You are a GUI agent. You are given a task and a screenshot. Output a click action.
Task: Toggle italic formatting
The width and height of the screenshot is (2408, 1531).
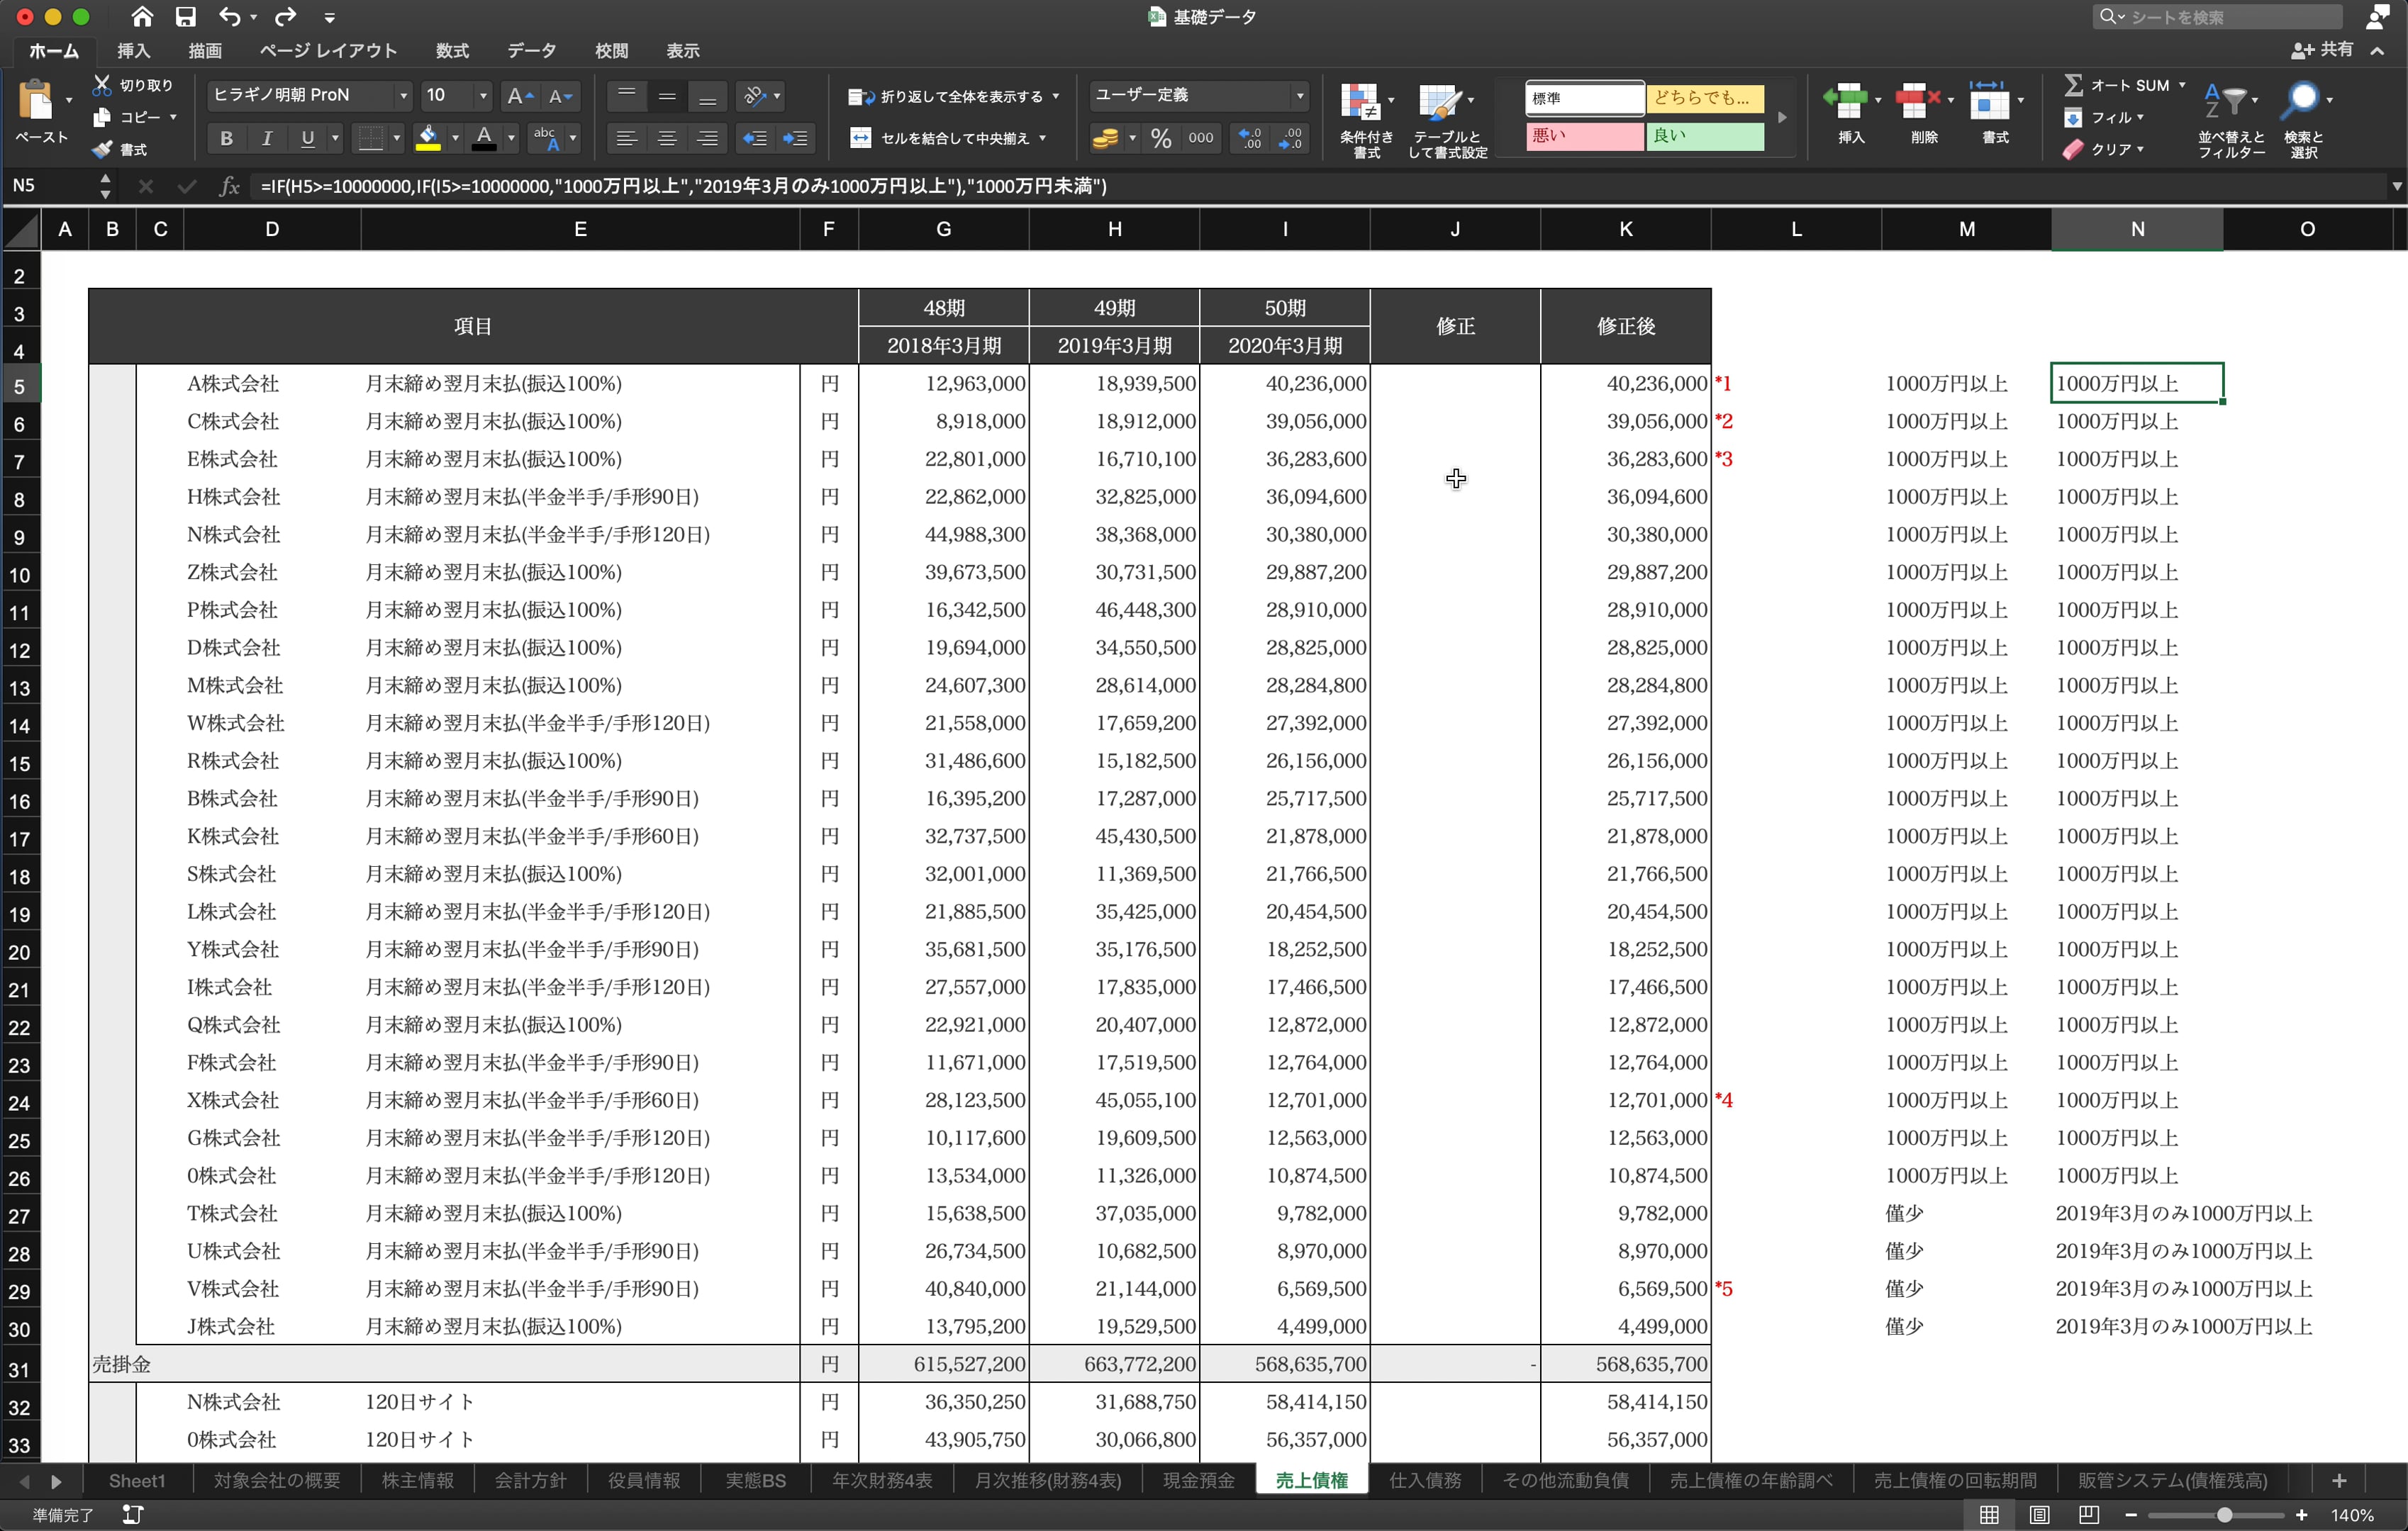tap(267, 138)
